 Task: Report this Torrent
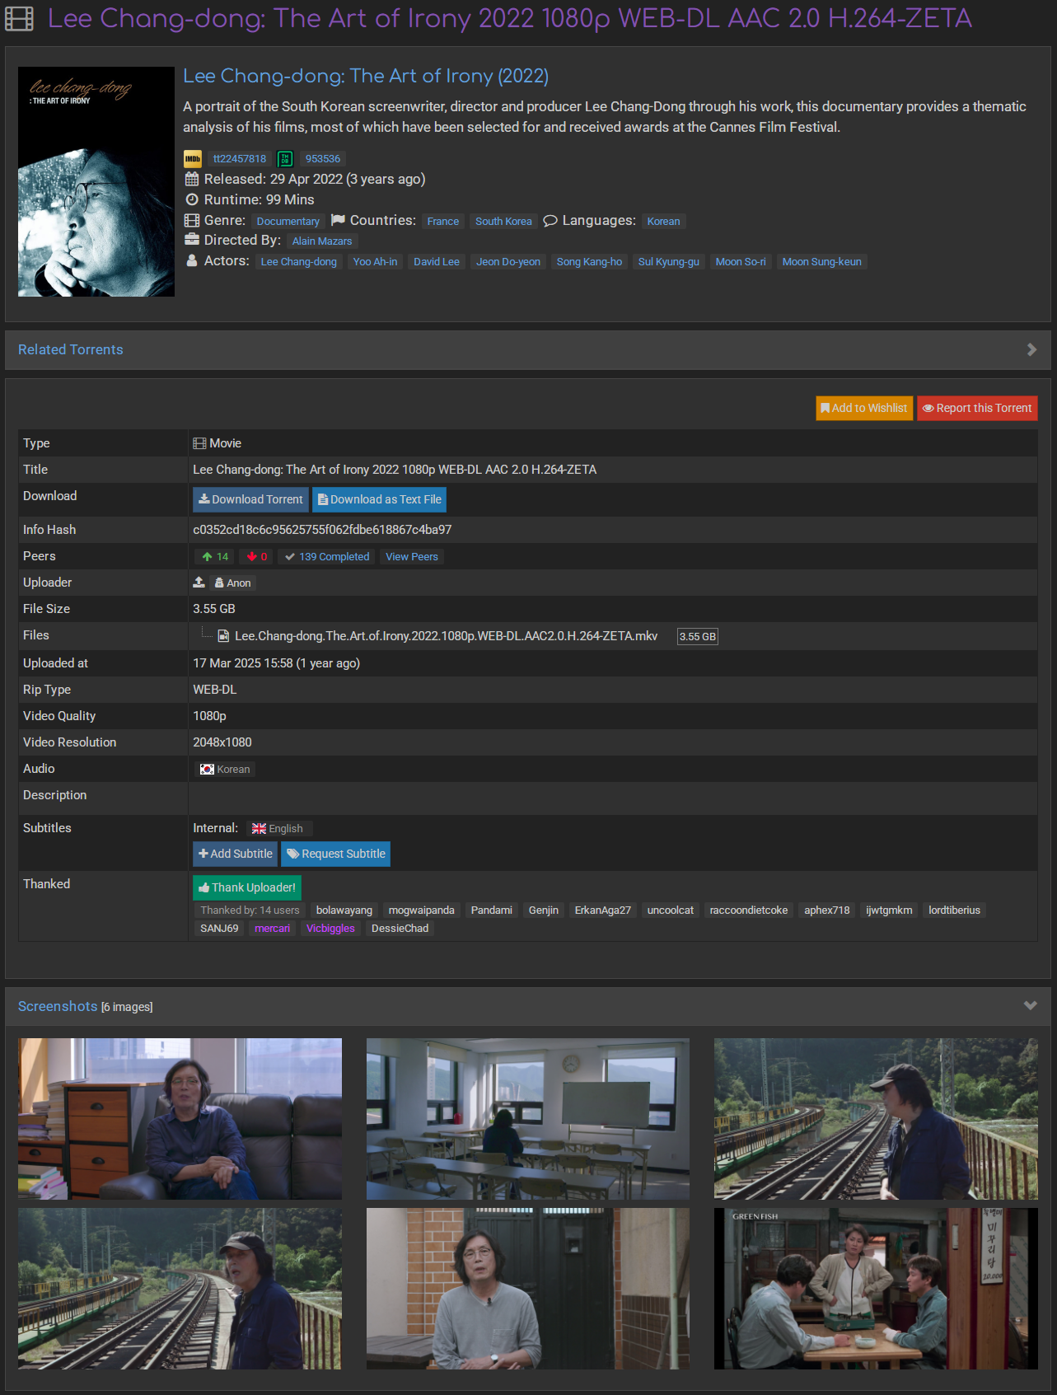click(977, 408)
